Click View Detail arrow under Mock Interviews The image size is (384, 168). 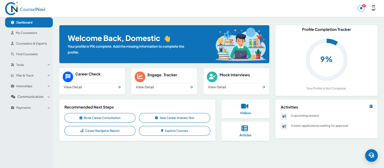point(263,87)
